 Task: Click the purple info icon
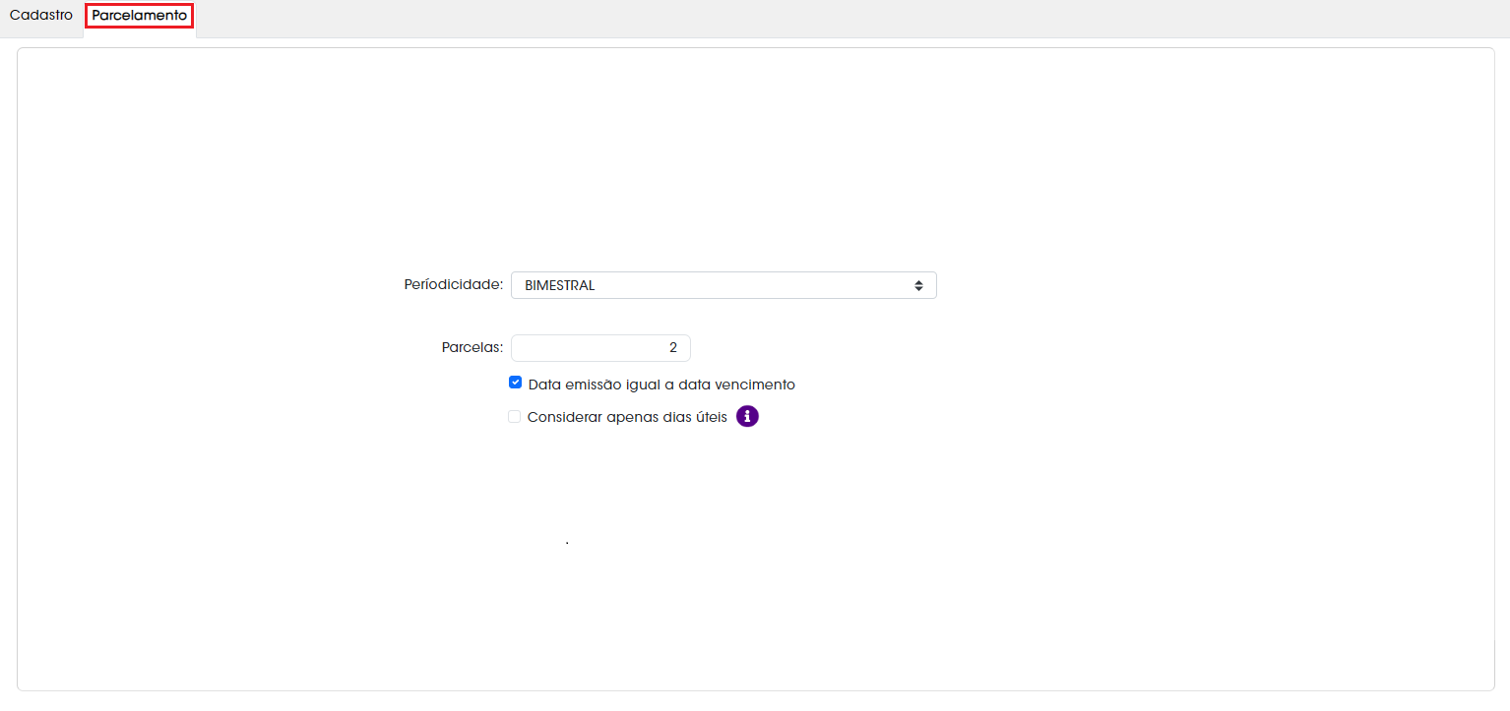pyautogui.click(x=748, y=417)
